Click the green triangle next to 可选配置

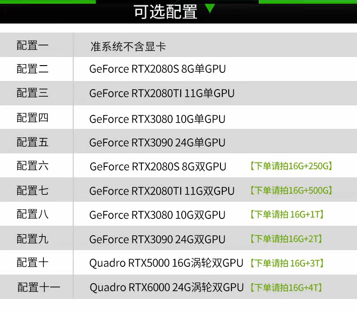(x=210, y=8)
